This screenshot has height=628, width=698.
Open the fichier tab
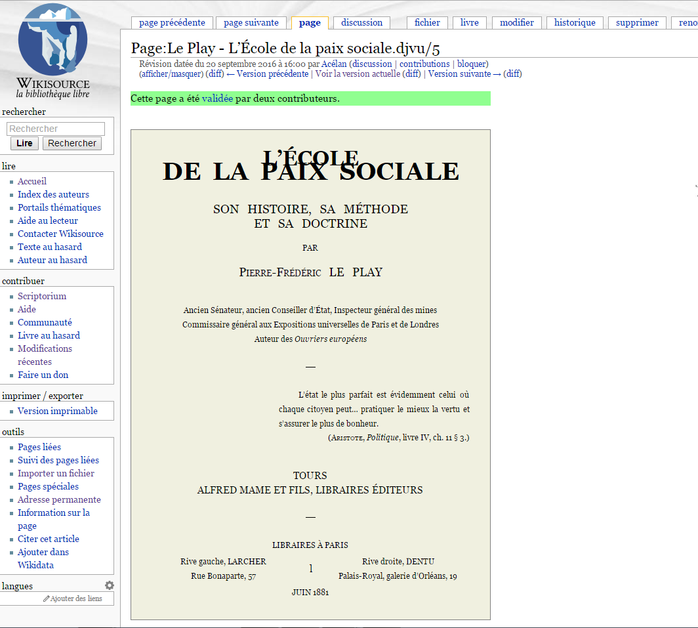427,23
